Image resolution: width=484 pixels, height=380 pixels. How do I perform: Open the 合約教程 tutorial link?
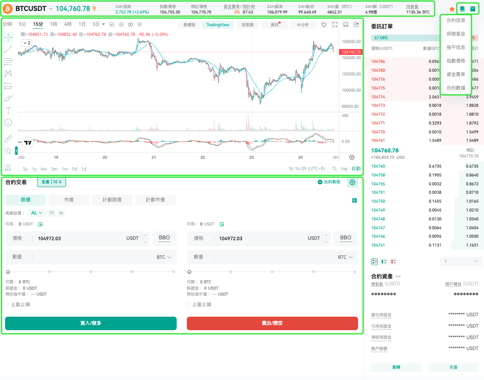coord(329,182)
